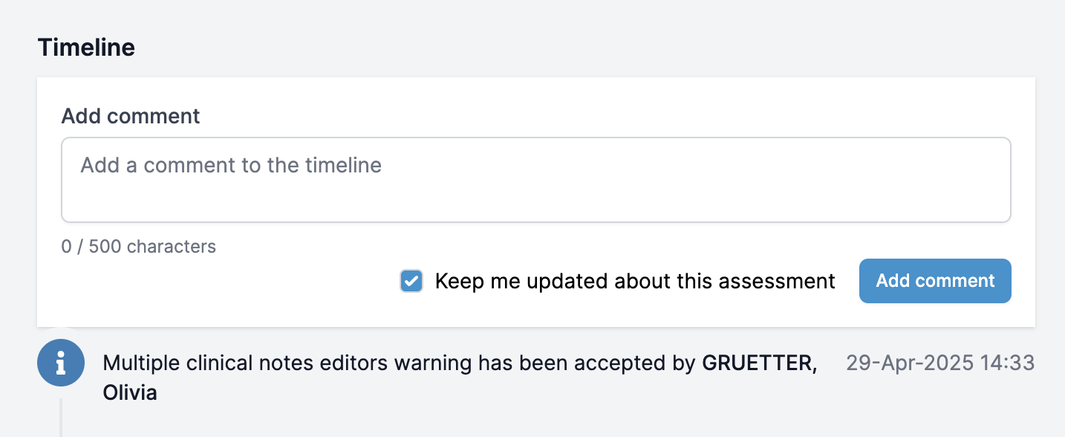This screenshot has width=1065, height=437.
Task: Click the 'Add a comment to the timeline' placeholder
Action: coord(231,165)
